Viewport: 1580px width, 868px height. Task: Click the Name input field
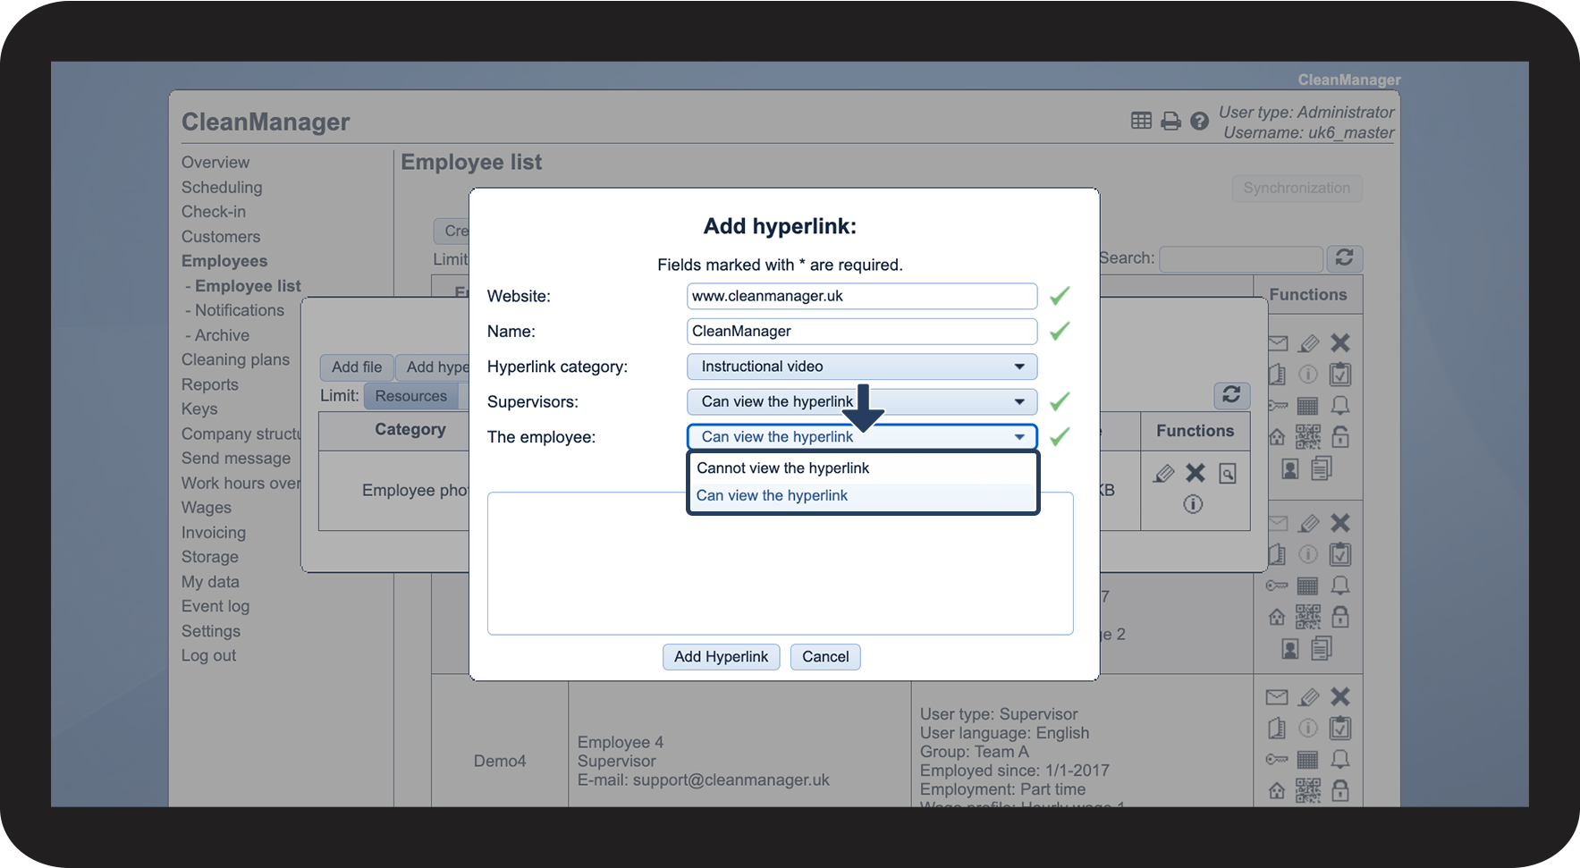(x=862, y=332)
